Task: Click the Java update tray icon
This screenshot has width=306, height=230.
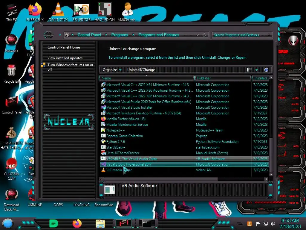Action: click(249, 223)
